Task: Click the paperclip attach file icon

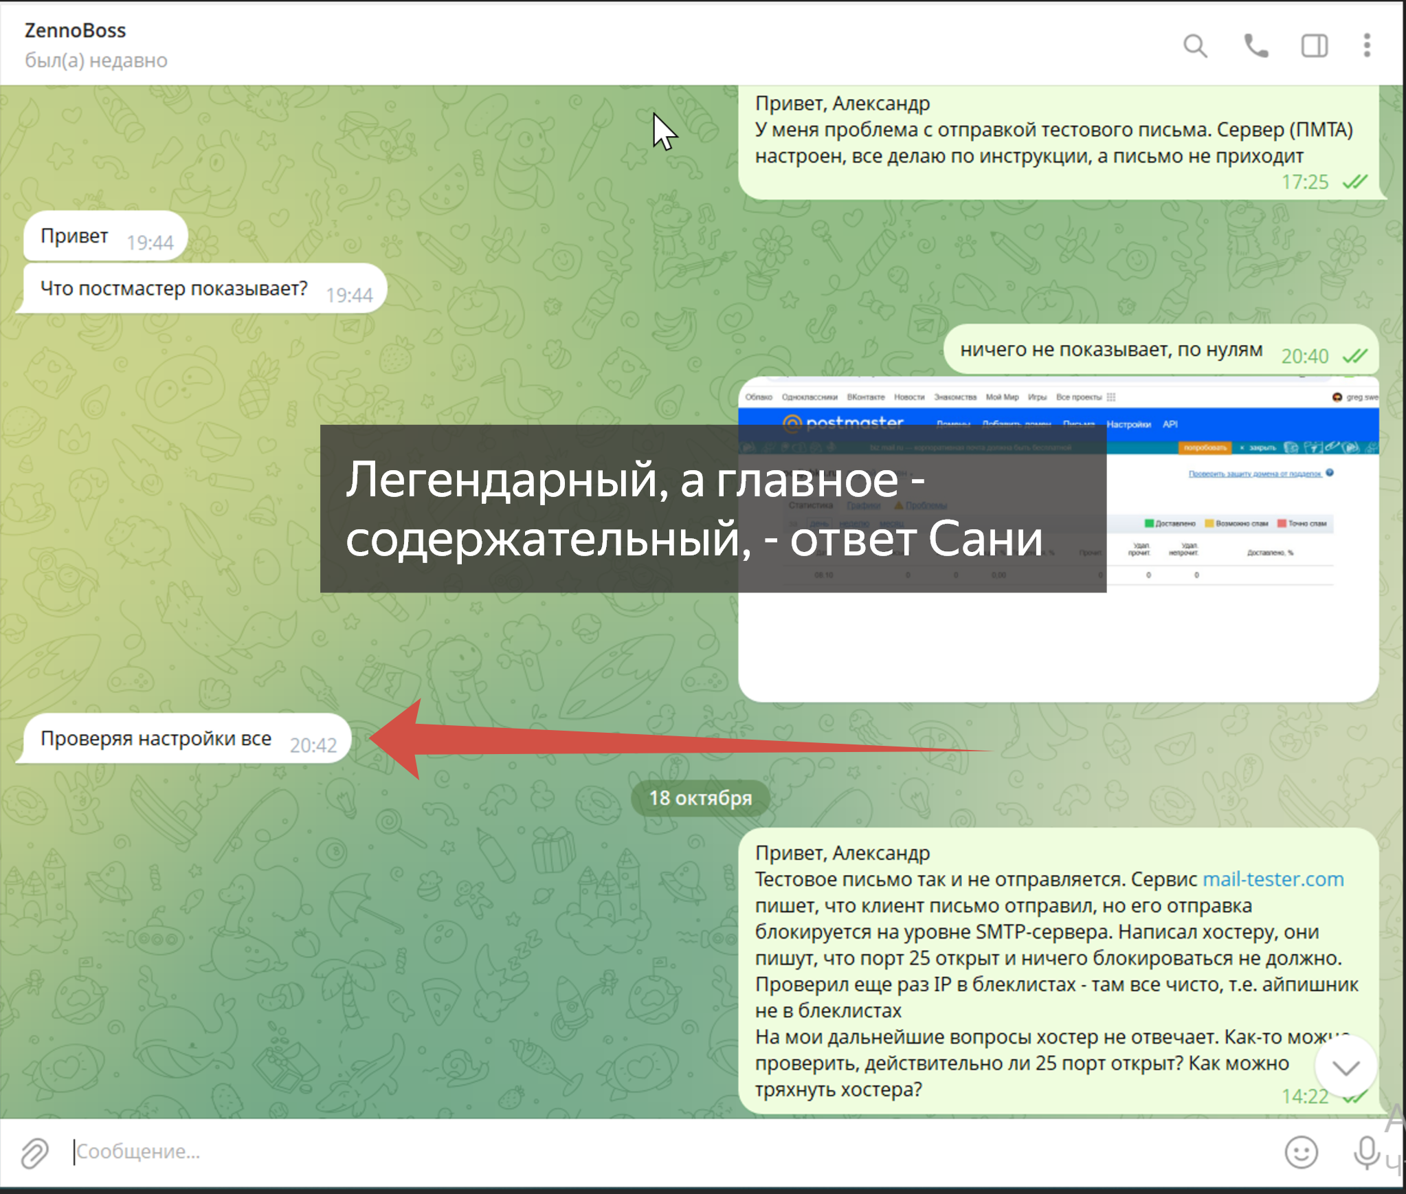Action: (x=34, y=1152)
